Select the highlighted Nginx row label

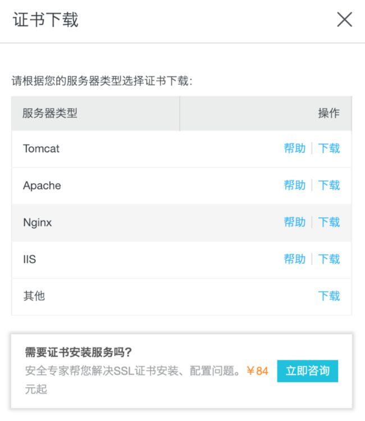[37, 223]
